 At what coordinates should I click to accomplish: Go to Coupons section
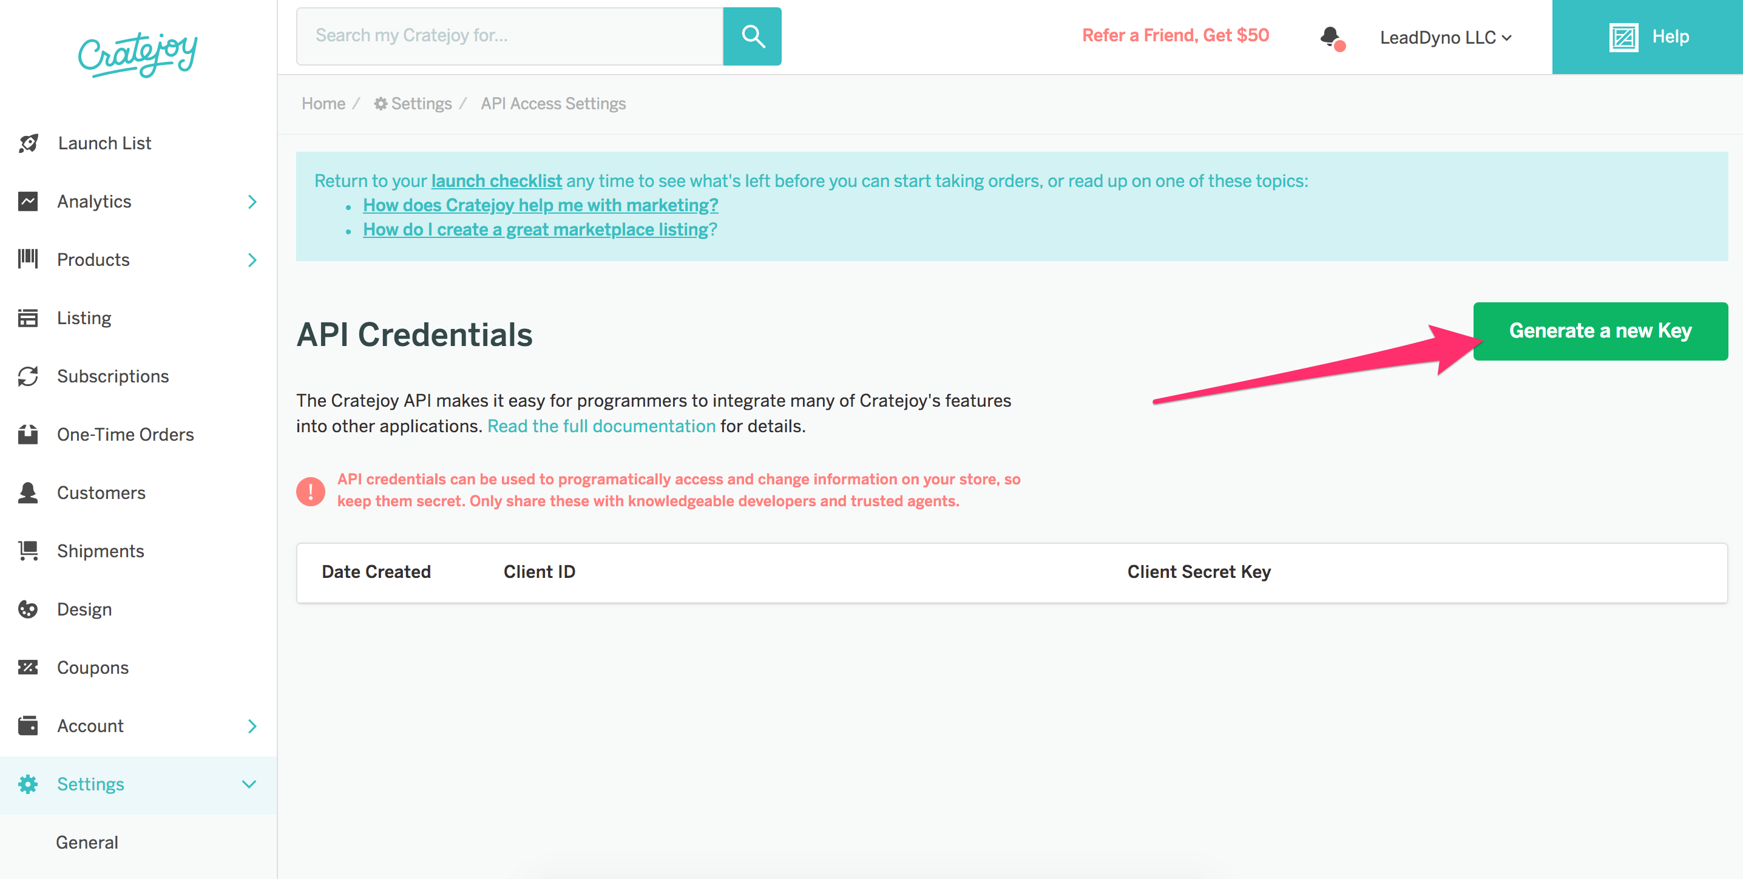(x=93, y=668)
